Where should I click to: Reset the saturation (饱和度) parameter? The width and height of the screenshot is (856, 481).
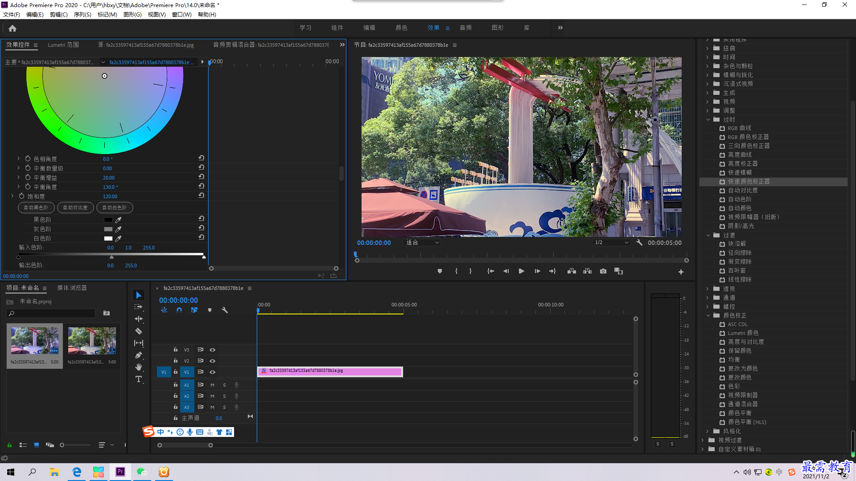pos(202,196)
